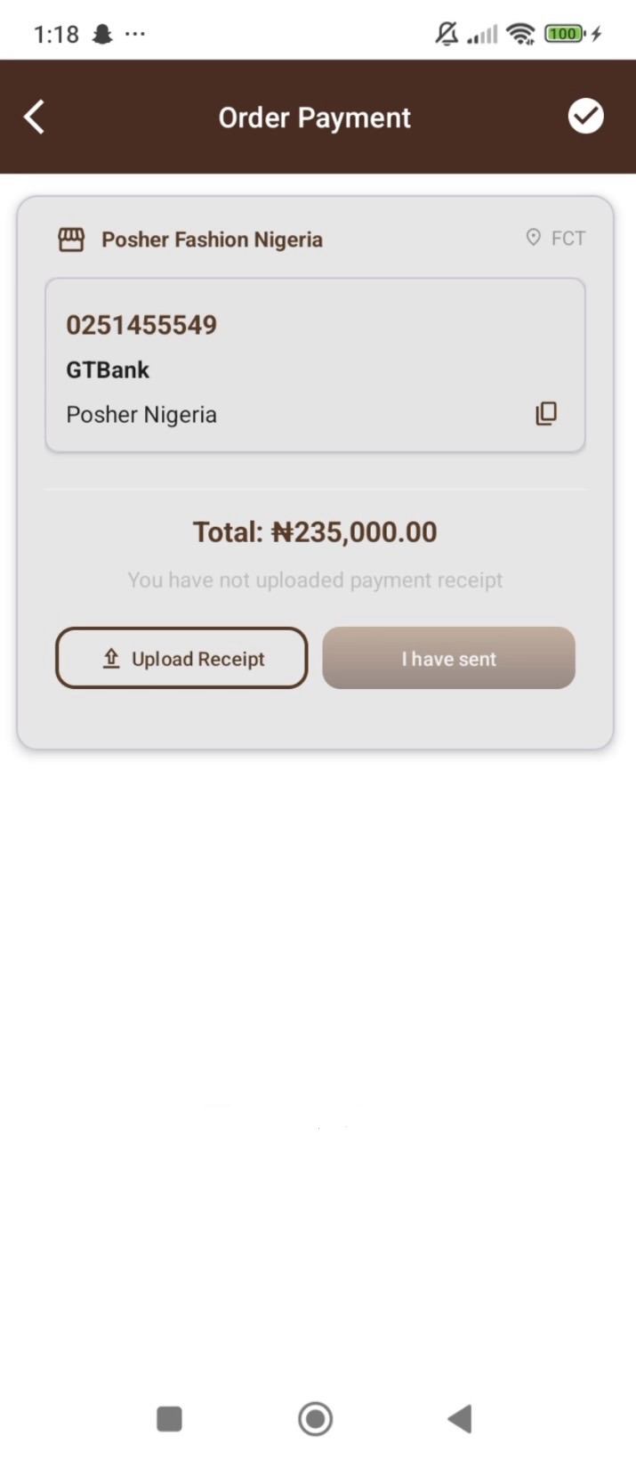This screenshot has width=636, height=1460.
Task: Tap the location pin icon near FCT
Action: pyautogui.click(x=533, y=238)
